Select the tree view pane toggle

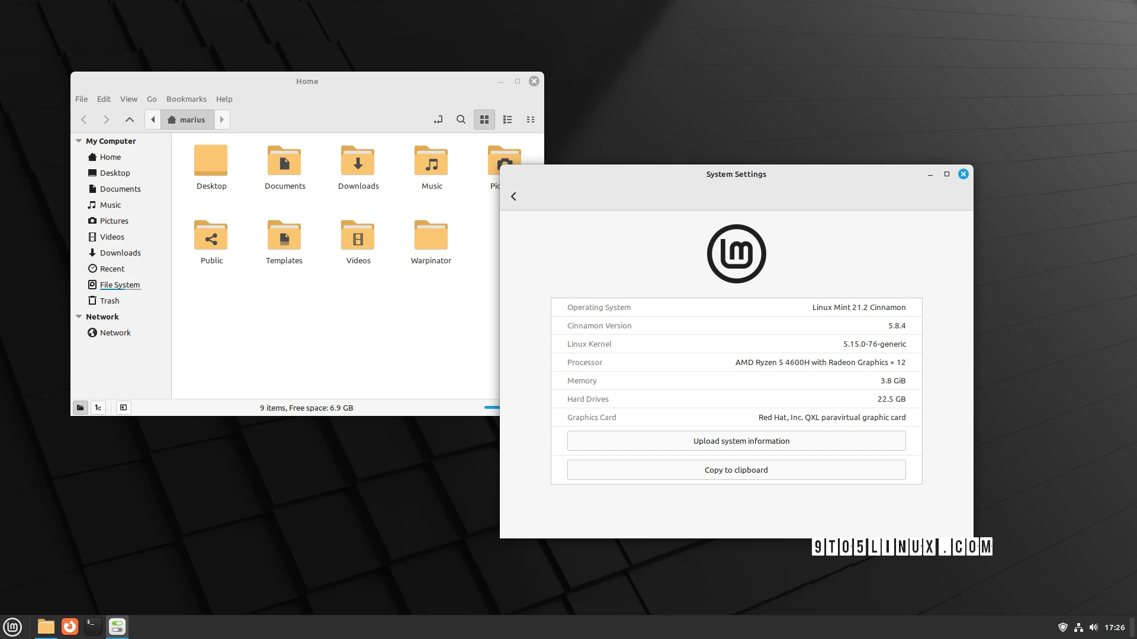pos(98,408)
